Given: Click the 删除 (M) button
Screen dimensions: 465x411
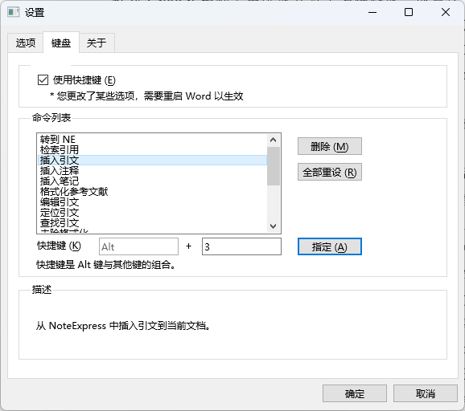Looking at the screenshot, I should (x=330, y=146).
